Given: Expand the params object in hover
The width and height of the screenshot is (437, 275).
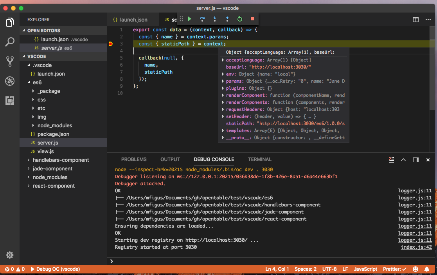Looking at the screenshot, I should (223, 81).
